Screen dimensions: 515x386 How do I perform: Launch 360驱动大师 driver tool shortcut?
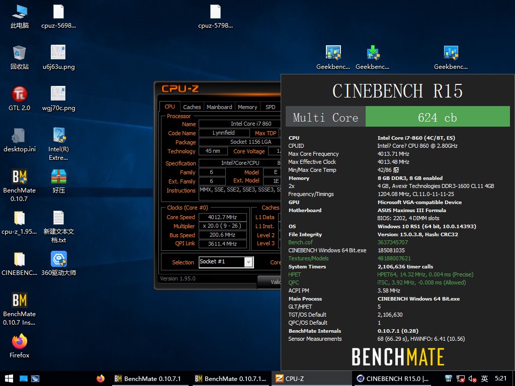pos(58,264)
